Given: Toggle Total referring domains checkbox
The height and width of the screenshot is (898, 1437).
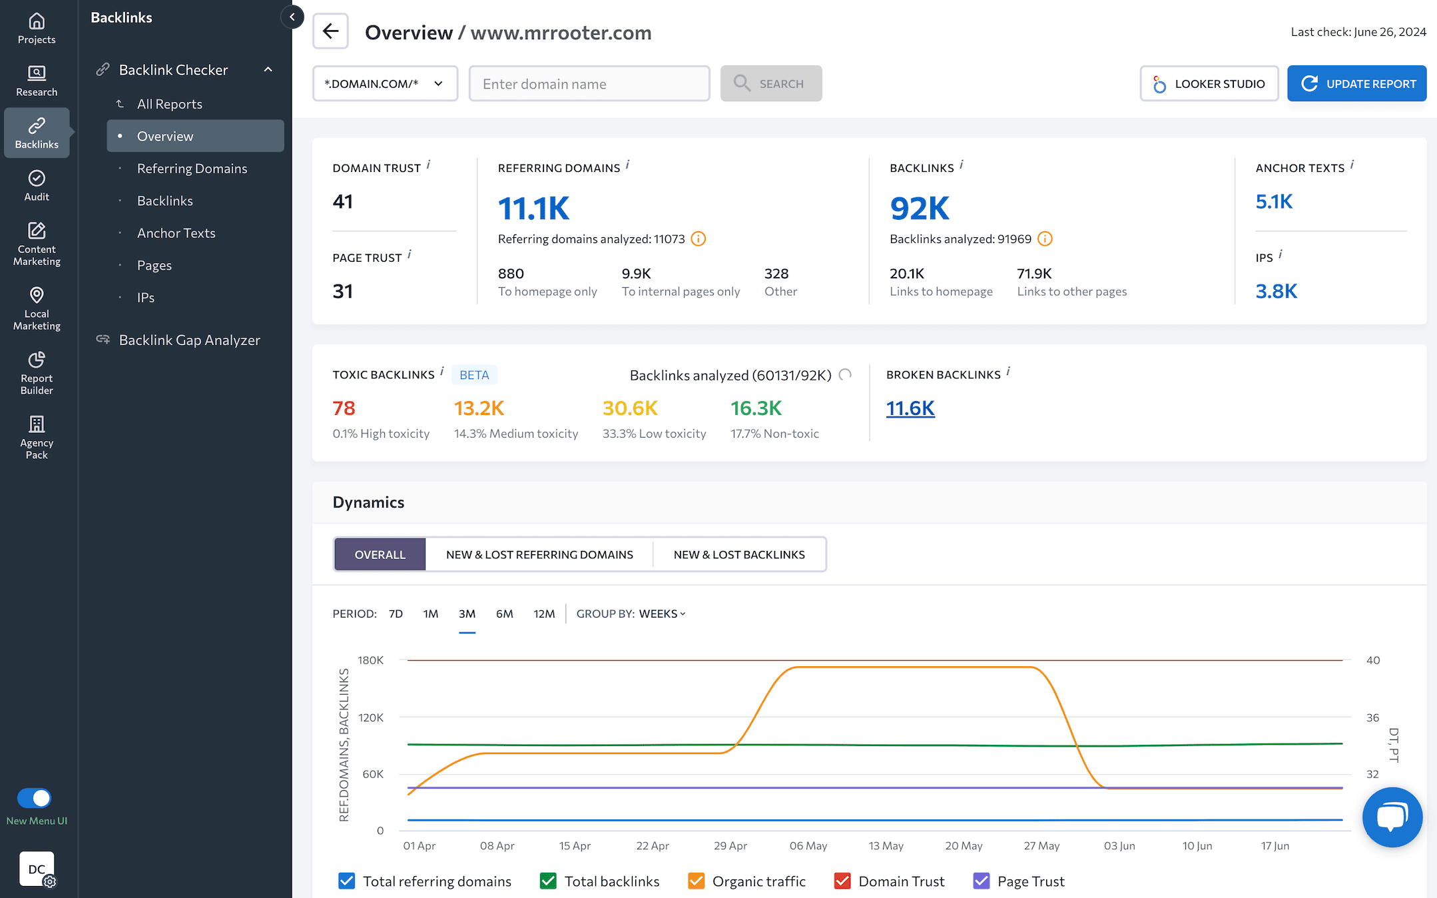Looking at the screenshot, I should 348,881.
